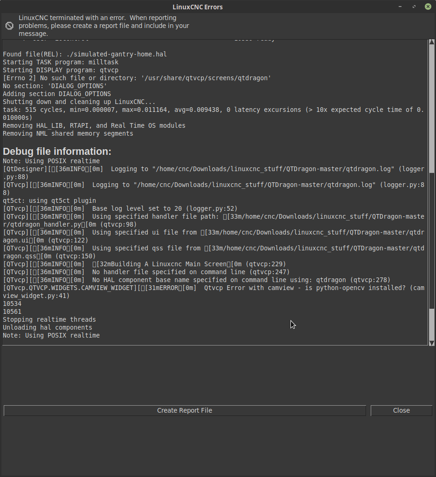
Task: Click the 'task: 515 cycles' statistics line
Action: [213, 113]
